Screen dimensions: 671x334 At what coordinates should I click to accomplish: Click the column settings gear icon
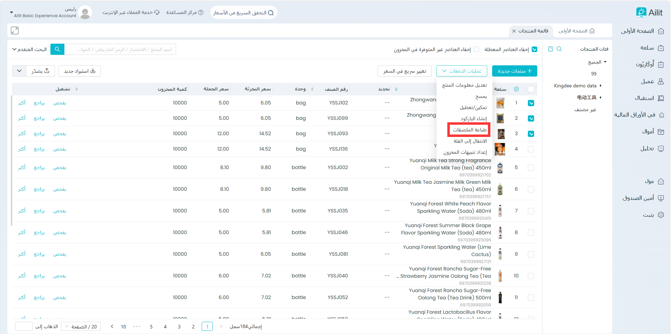516,89
